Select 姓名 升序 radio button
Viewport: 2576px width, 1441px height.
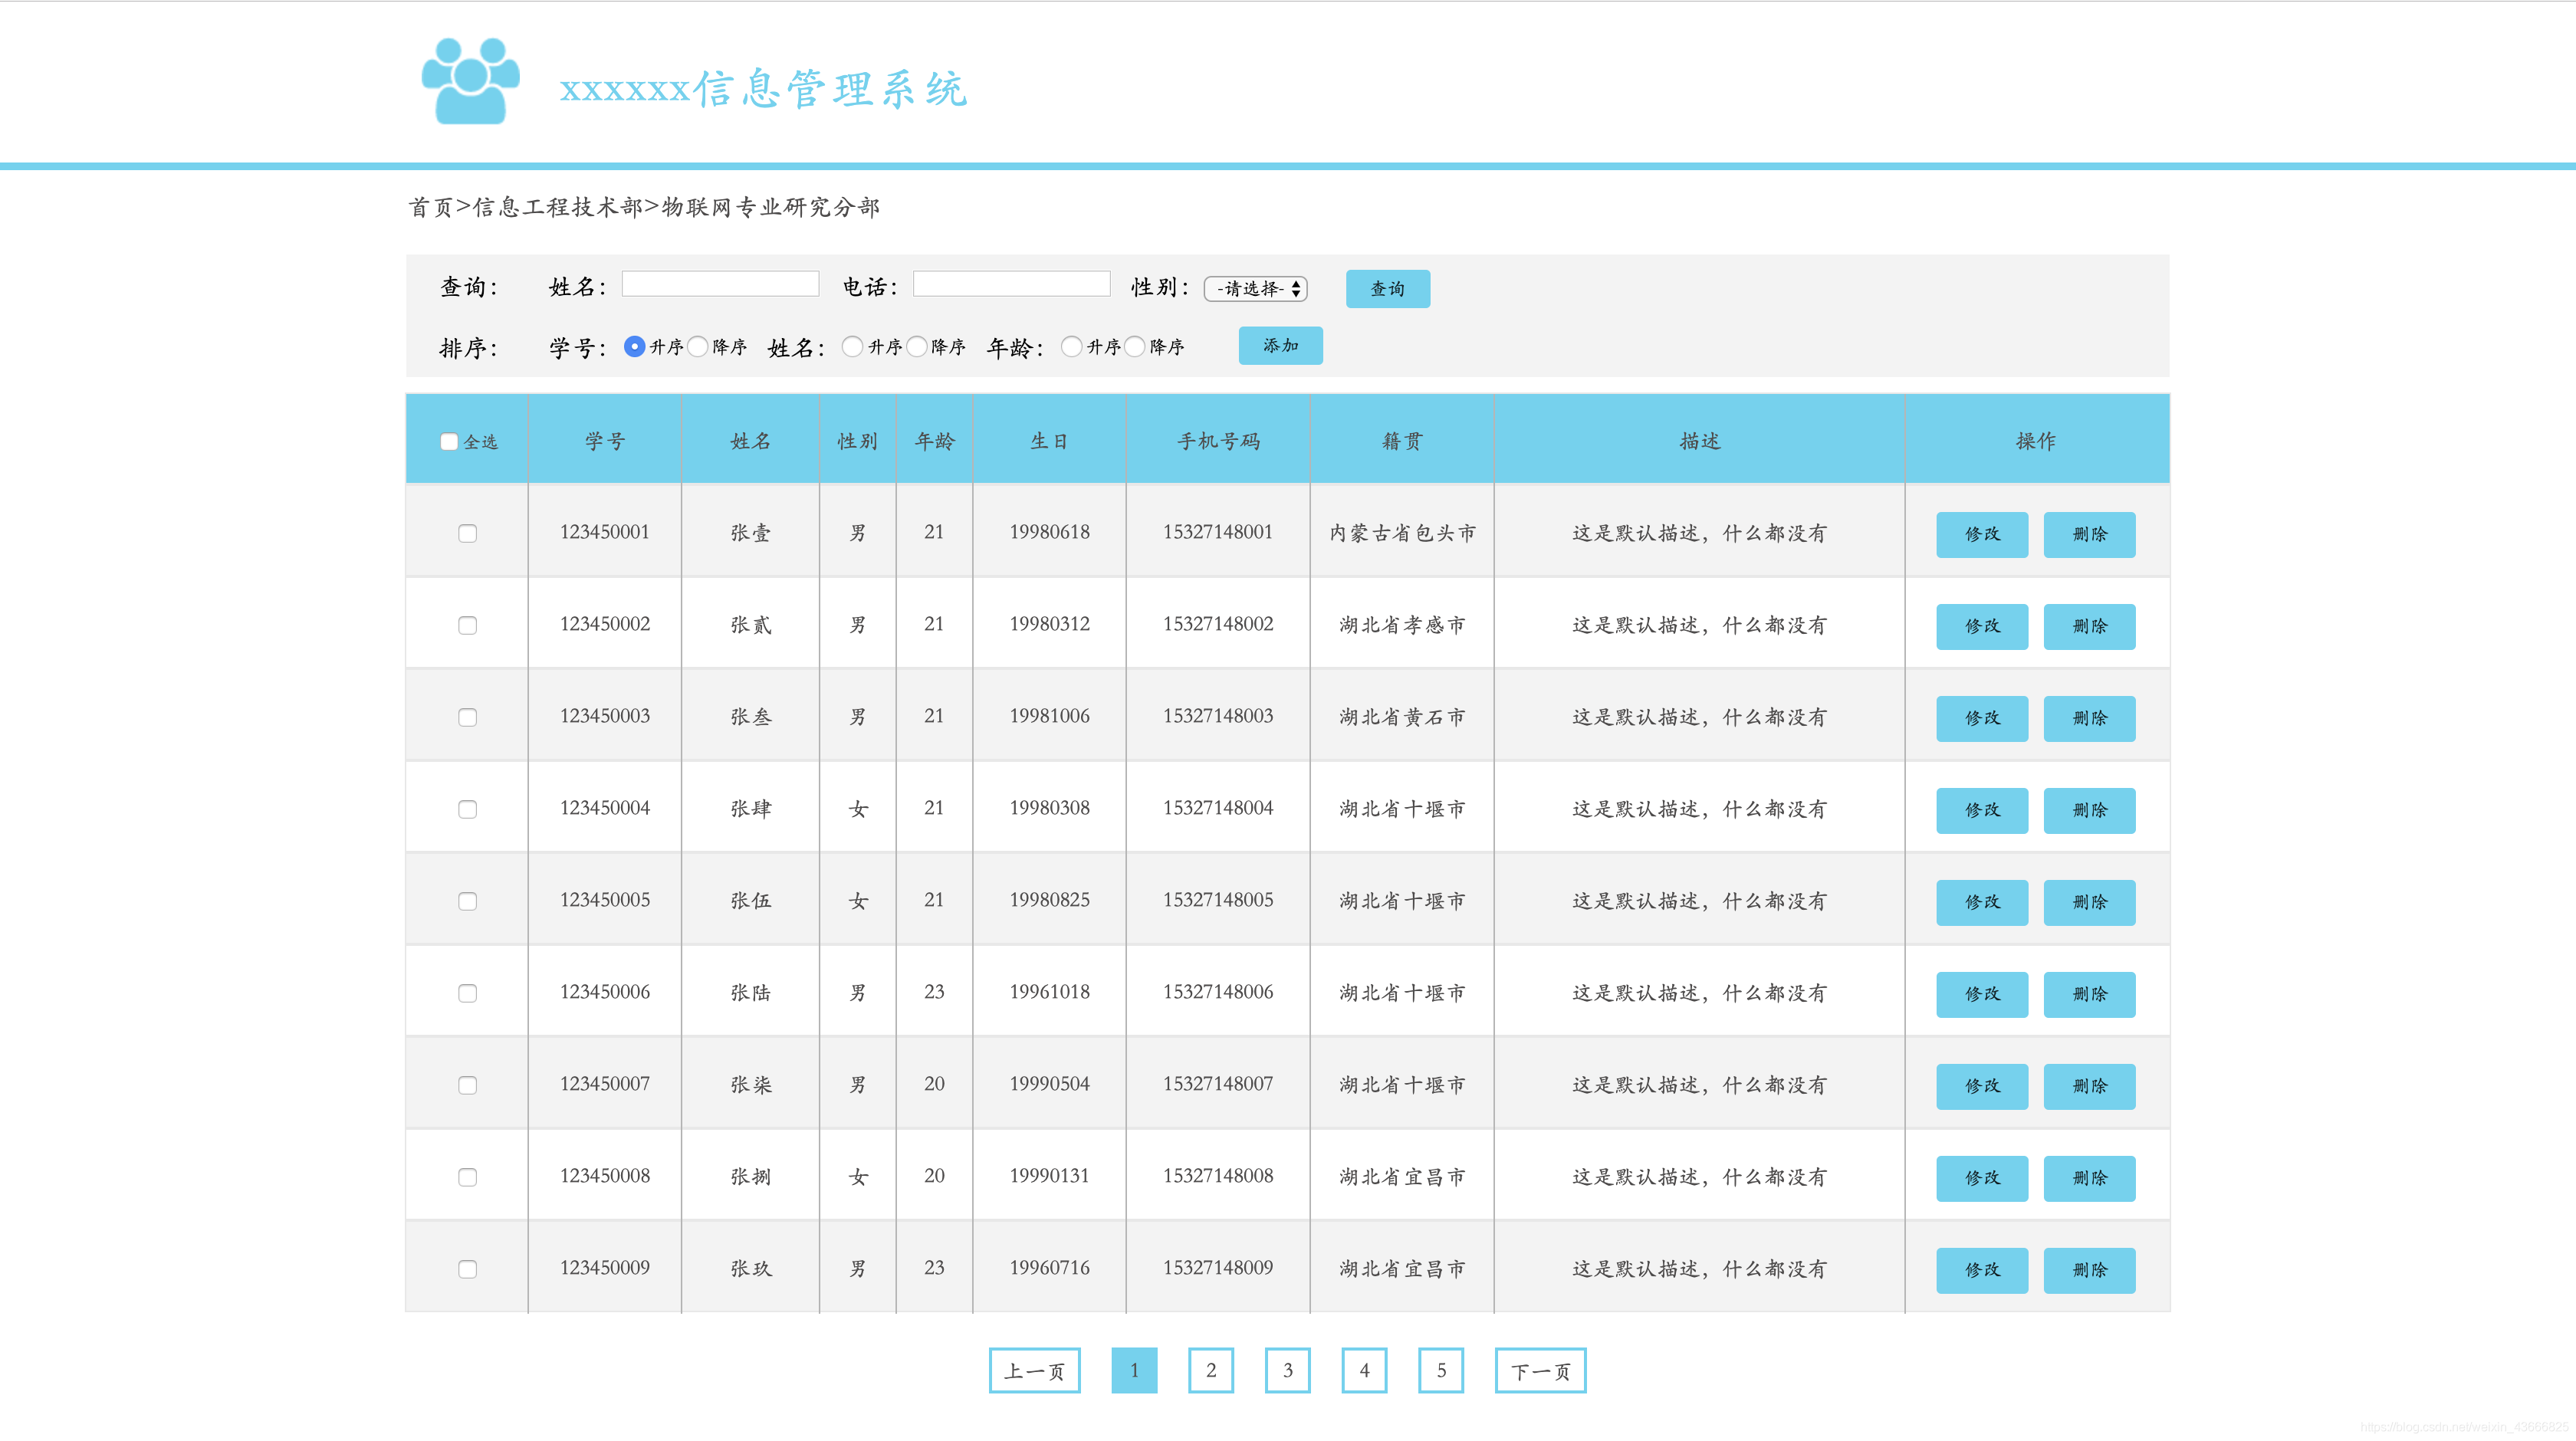[852, 346]
